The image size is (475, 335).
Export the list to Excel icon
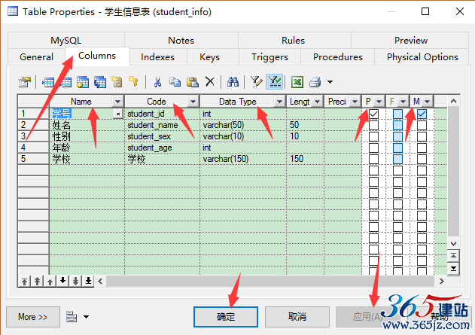click(297, 82)
